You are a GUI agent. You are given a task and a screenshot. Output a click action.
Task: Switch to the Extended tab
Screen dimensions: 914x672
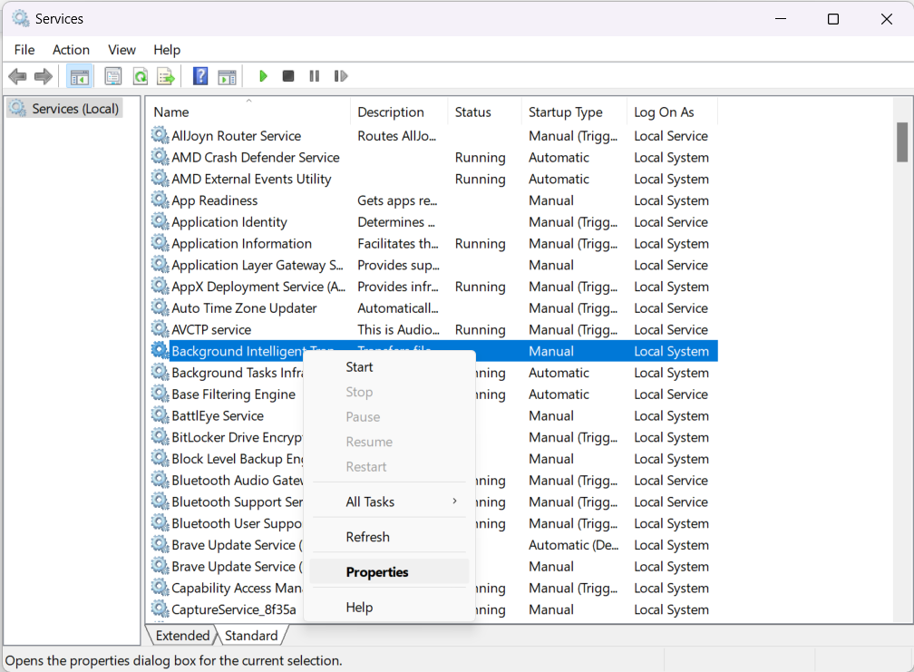pos(182,636)
